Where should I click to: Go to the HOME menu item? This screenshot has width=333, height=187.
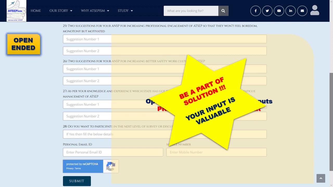pyautogui.click(x=36, y=11)
